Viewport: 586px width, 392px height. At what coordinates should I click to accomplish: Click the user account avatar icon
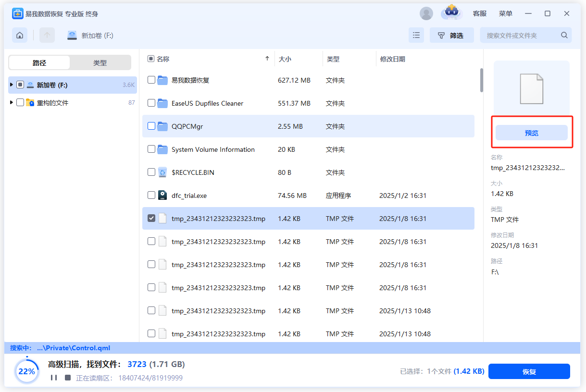coord(426,13)
